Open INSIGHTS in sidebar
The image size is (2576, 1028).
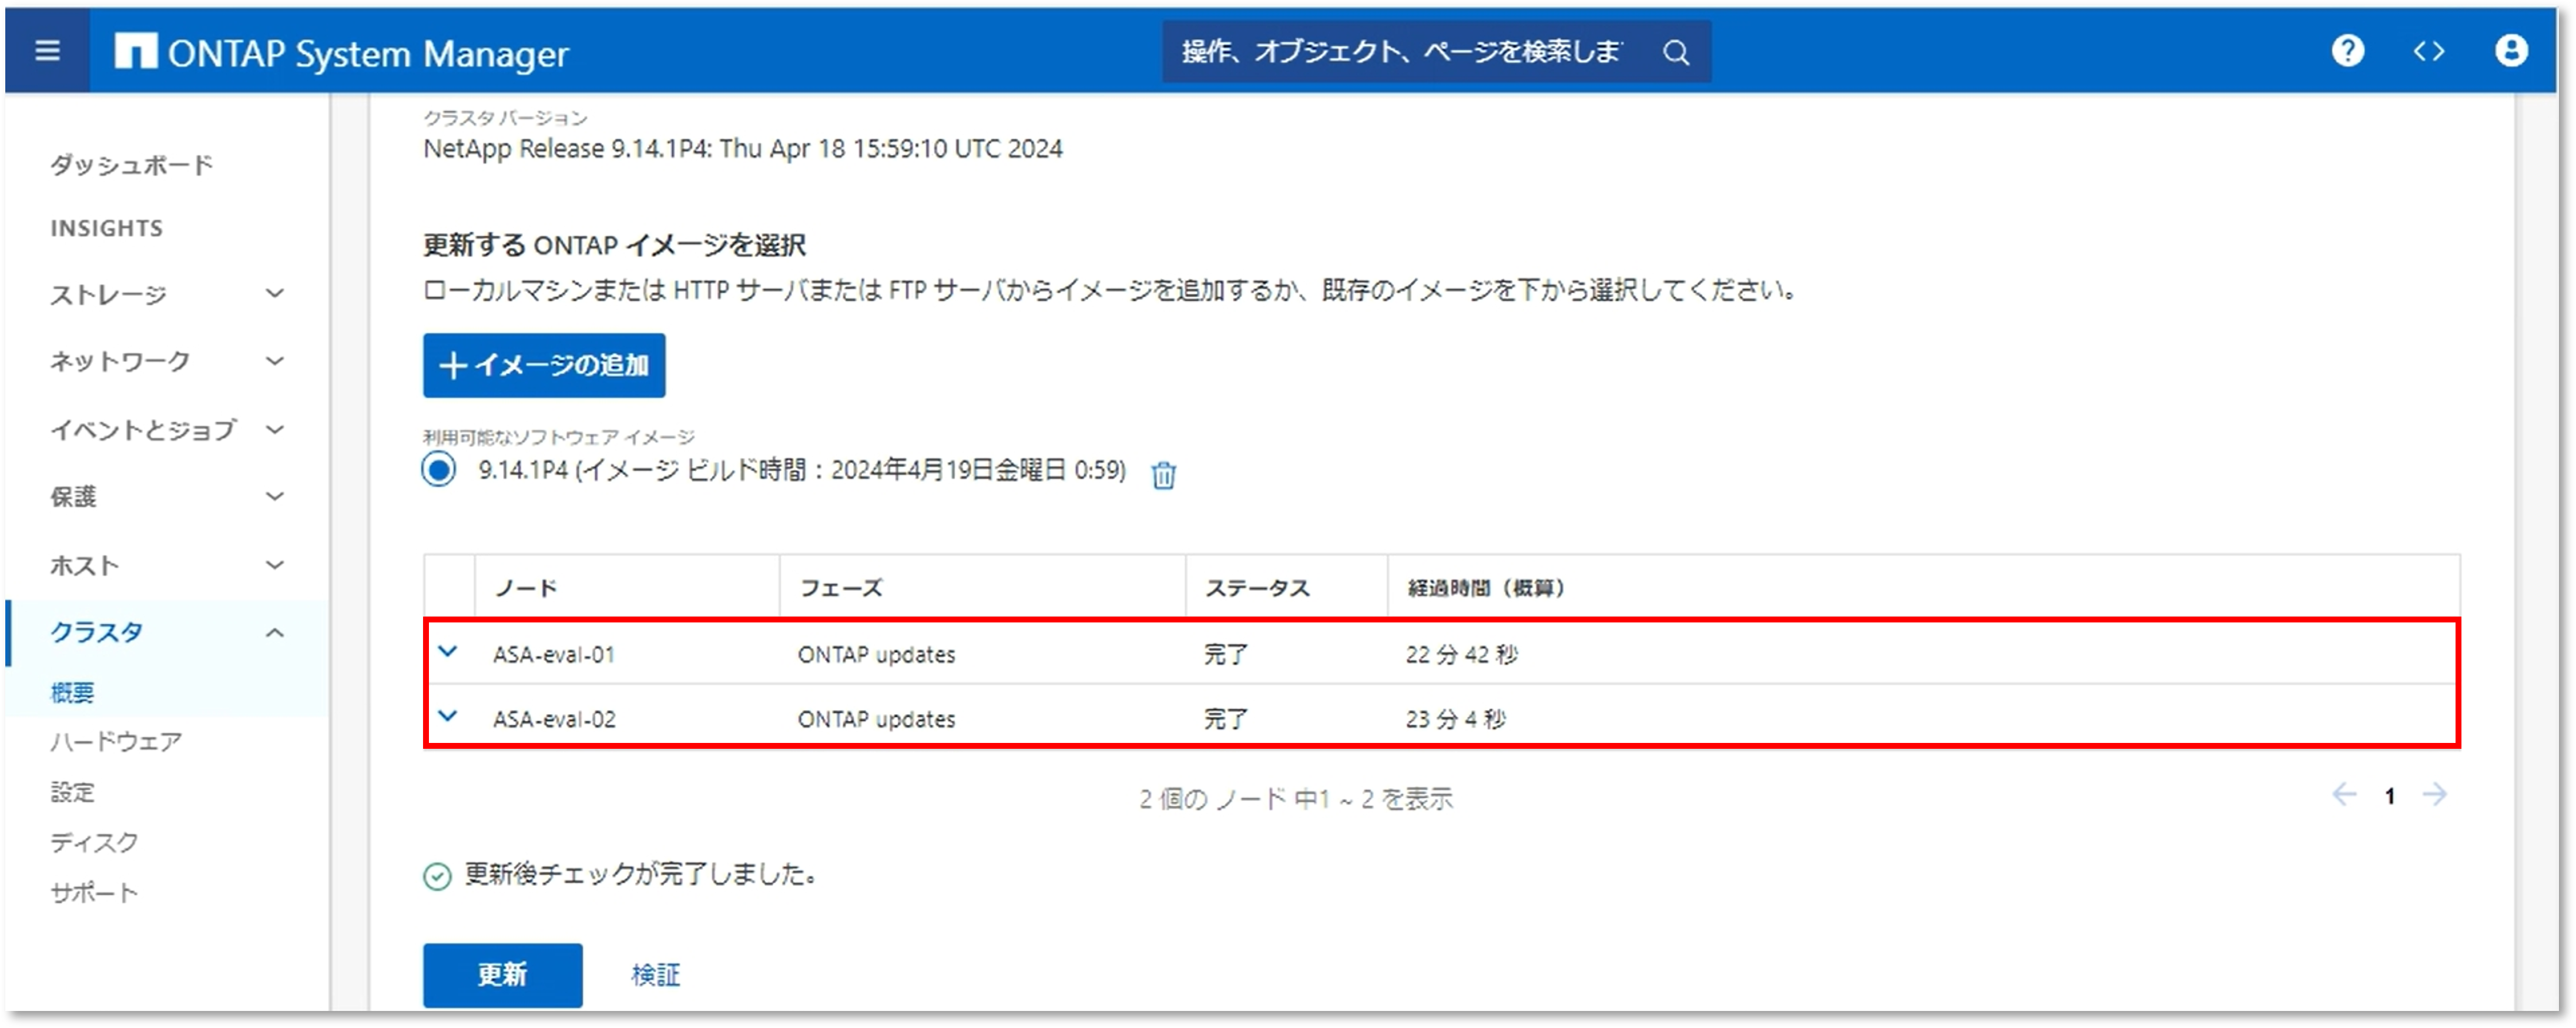pyautogui.click(x=107, y=228)
